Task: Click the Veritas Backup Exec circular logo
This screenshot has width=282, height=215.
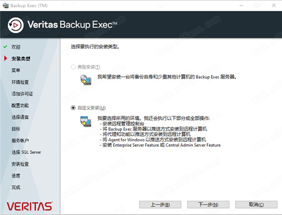Action: (x=16, y=25)
